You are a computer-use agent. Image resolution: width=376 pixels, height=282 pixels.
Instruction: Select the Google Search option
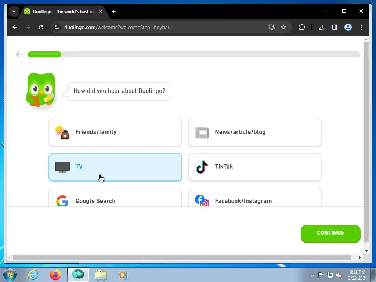pos(115,197)
